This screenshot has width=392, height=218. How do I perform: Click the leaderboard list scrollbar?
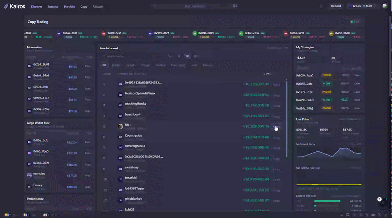pyautogui.click(x=286, y=118)
